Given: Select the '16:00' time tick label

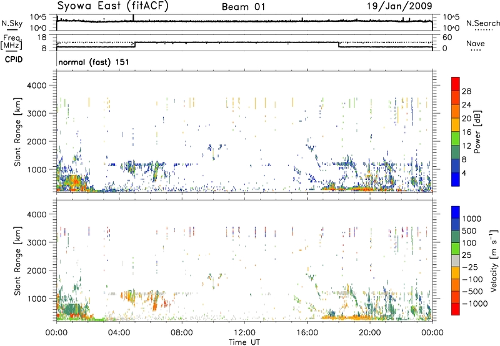Looking at the screenshot, I should pos(307,333).
